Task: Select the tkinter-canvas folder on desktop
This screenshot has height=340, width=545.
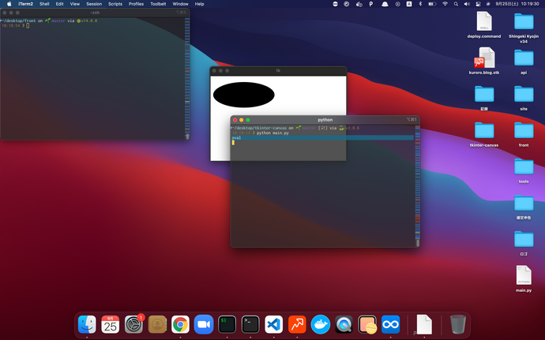Action: [484, 134]
